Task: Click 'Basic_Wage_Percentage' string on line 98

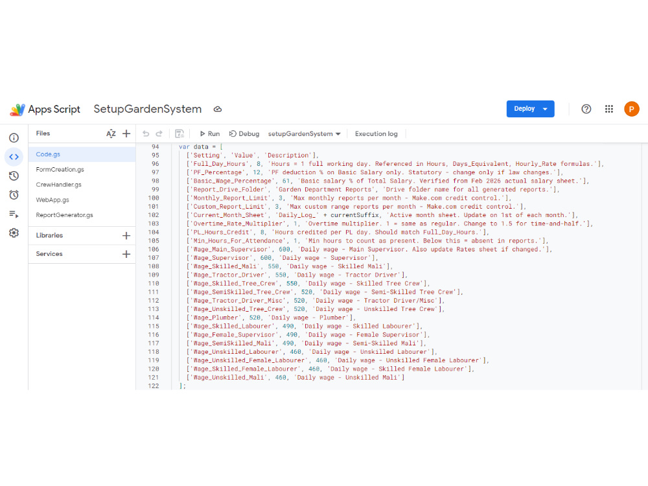Action: click(x=232, y=181)
